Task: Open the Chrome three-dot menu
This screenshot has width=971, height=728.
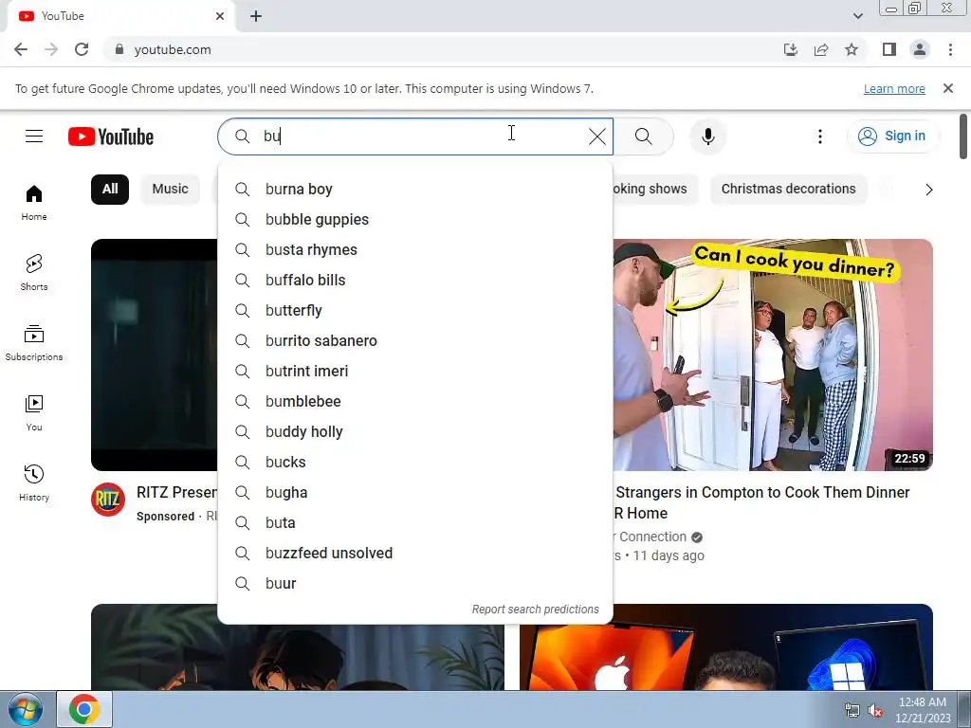Action: click(x=950, y=49)
